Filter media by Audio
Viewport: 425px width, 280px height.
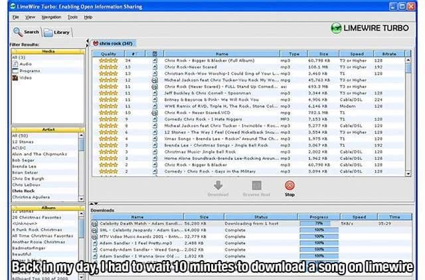pos(25,64)
